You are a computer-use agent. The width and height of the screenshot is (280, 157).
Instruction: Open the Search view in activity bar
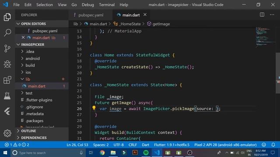tap(7, 33)
